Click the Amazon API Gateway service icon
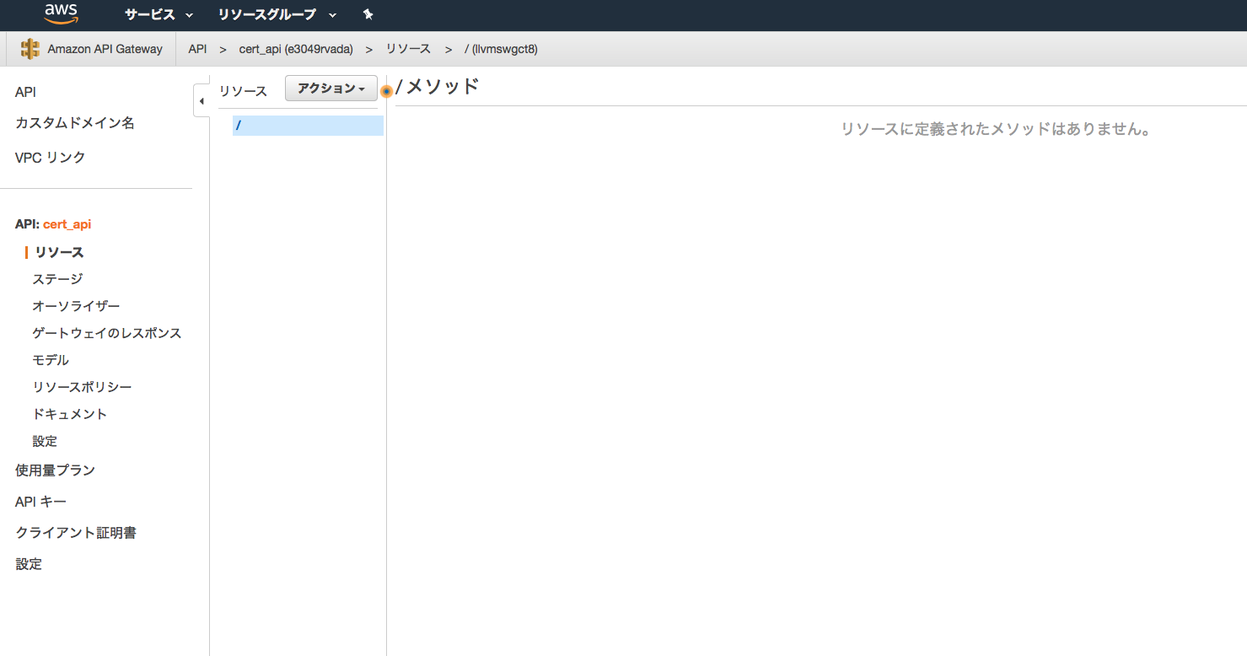 point(30,49)
